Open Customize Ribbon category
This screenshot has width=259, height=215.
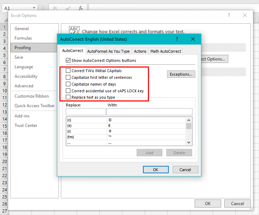[34, 96]
